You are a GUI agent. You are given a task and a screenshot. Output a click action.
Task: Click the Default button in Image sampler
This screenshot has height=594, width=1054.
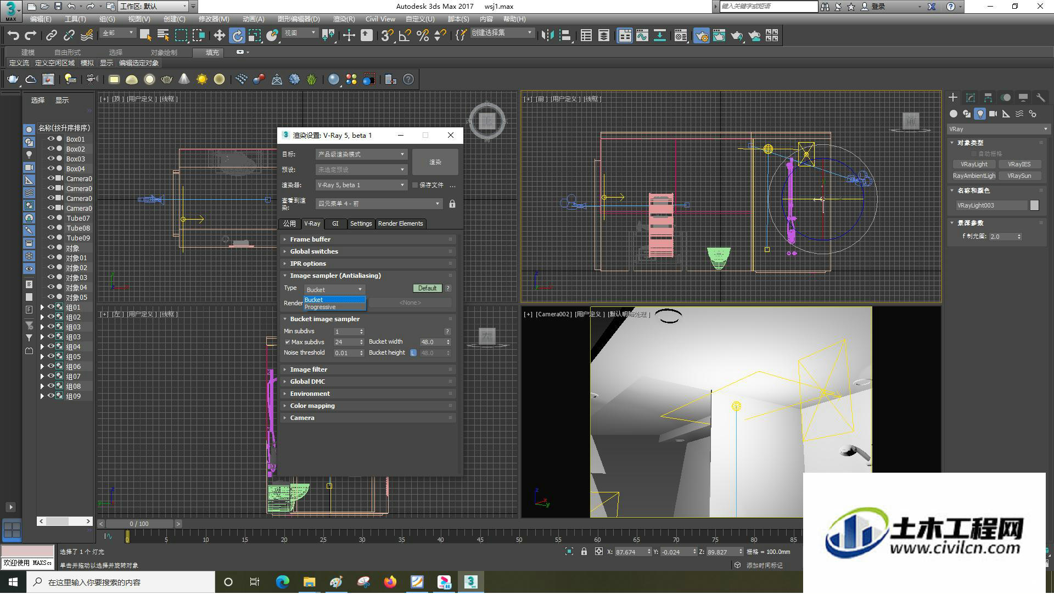(427, 288)
